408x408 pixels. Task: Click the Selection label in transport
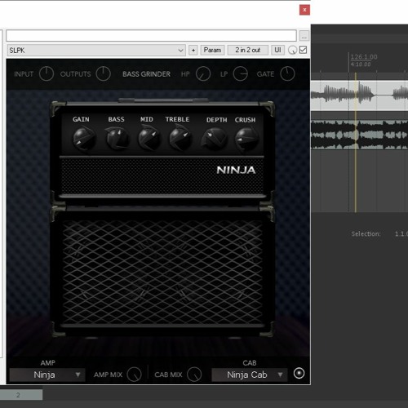[x=366, y=233]
